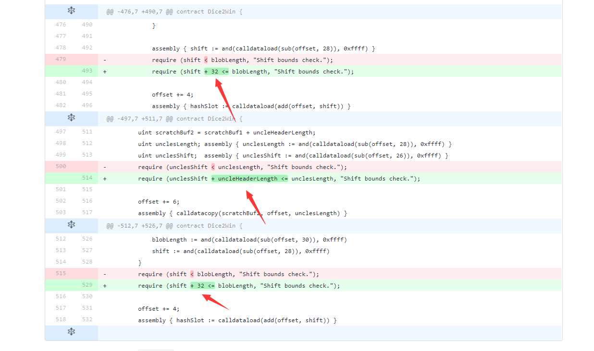
Task: Click the calldatacopy scratchBuf2 code line
Action: coord(242,213)
